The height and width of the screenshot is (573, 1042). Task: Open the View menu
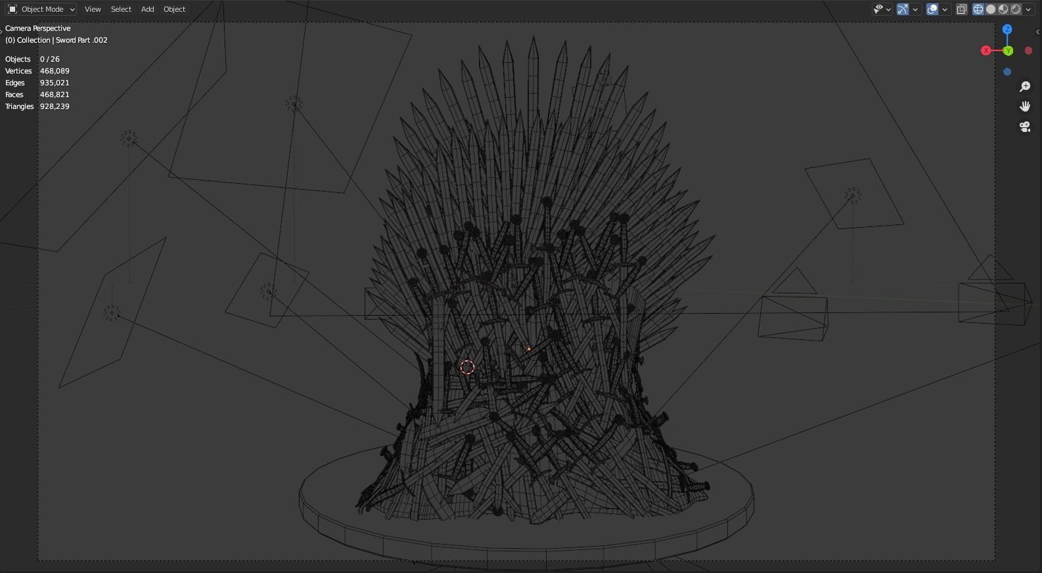[93, 9]
